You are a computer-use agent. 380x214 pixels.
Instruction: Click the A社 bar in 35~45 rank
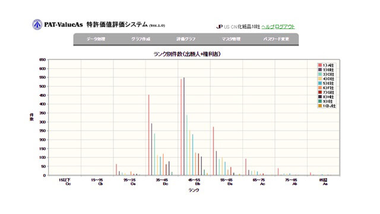pos(149,135)
